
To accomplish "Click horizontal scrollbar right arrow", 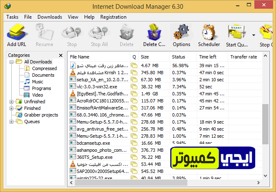I will click(x=258, y=183).
